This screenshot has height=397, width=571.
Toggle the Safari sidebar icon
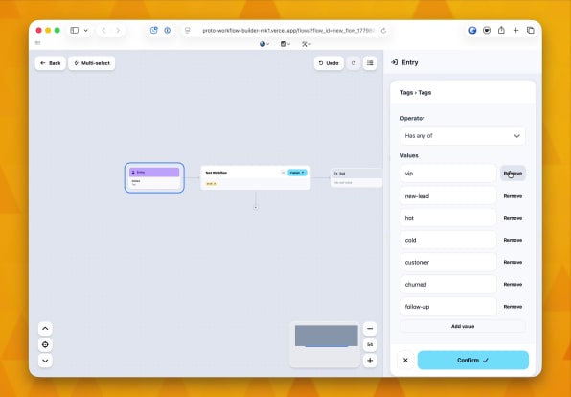coord(75,31)
